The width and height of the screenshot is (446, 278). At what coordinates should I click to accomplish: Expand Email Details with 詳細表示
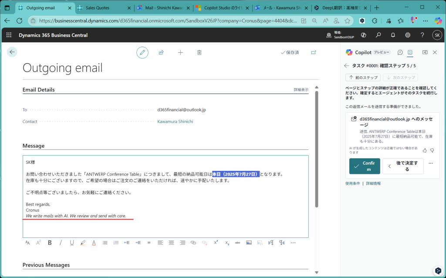click(301, 90)
